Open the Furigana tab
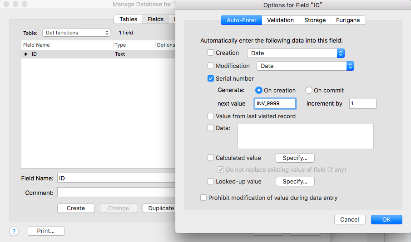This screenshot has width=411, height=242. [348, 20]
